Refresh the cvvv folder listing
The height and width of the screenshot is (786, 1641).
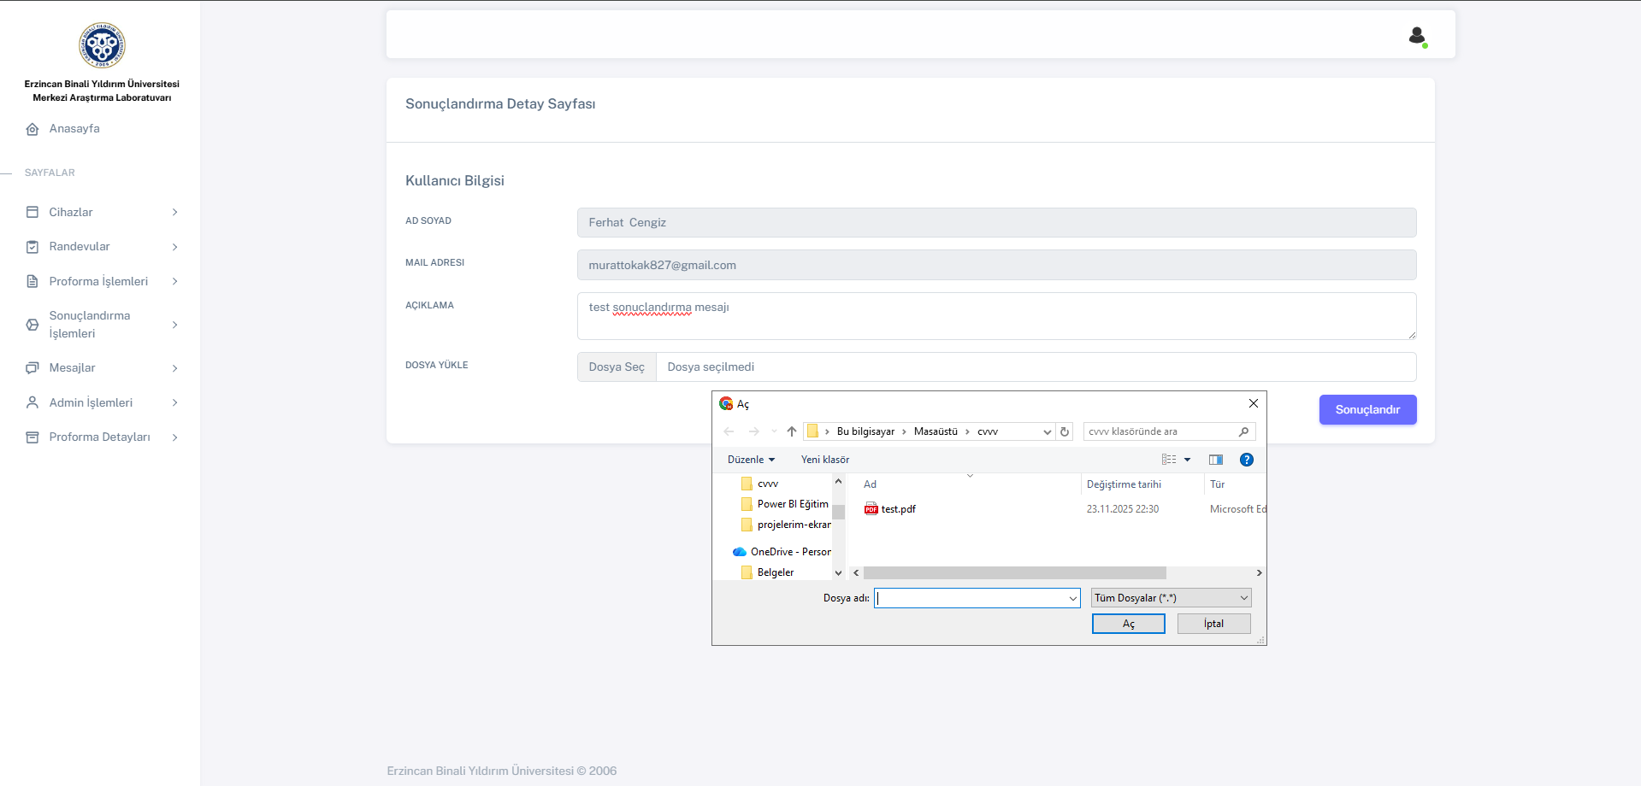(1065, 431)
